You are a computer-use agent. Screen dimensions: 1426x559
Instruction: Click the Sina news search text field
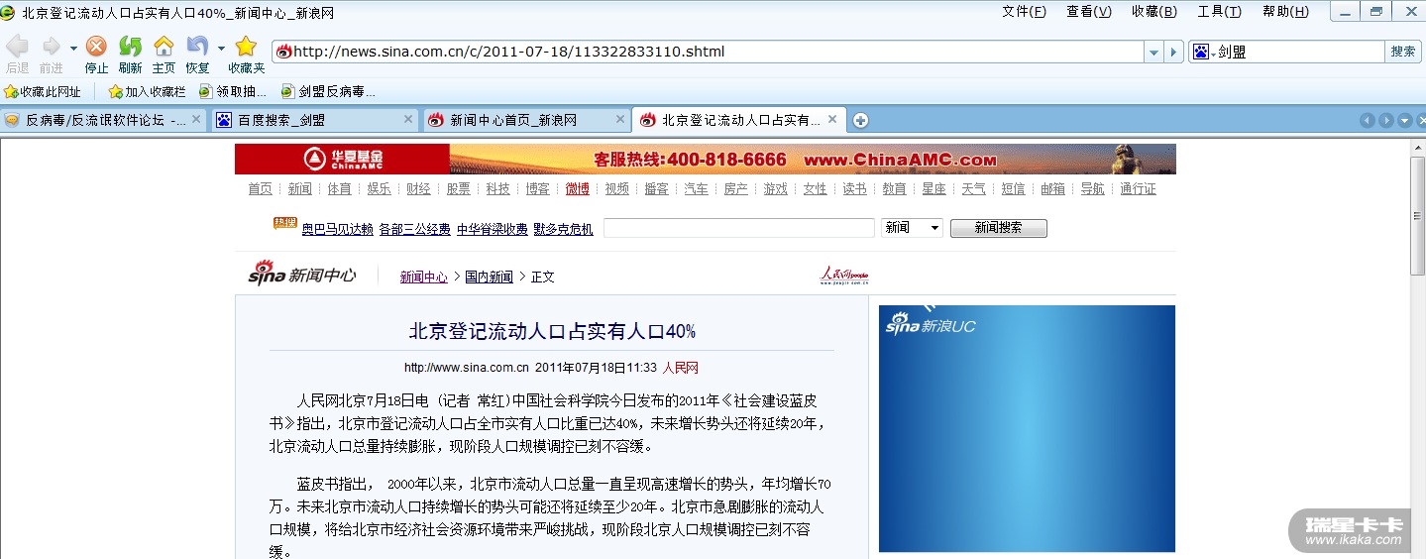[x=739, y=228]
